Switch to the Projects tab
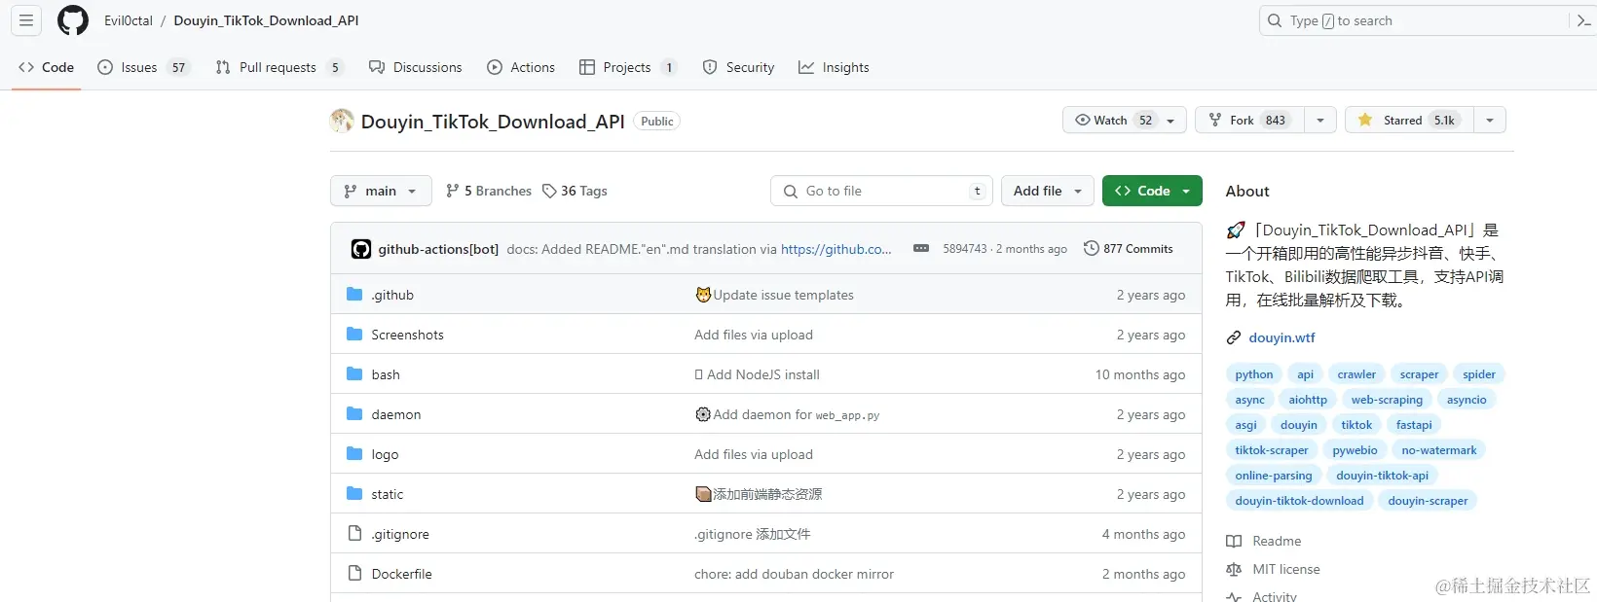 click(x=628, y=67)
